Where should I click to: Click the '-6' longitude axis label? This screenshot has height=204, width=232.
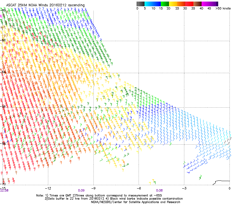(139, 188)
